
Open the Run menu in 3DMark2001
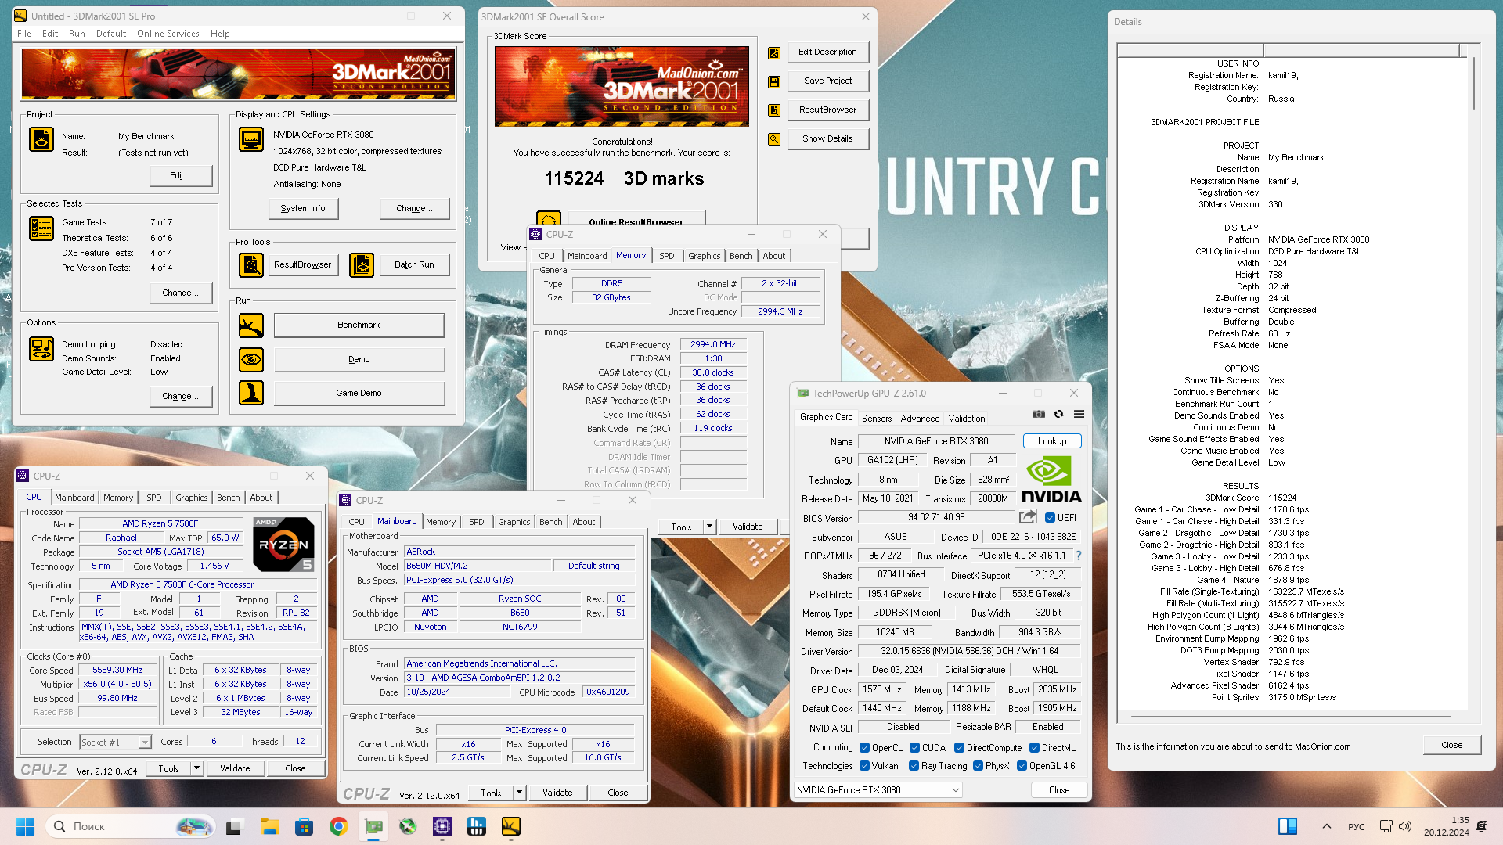coord(77,34)
